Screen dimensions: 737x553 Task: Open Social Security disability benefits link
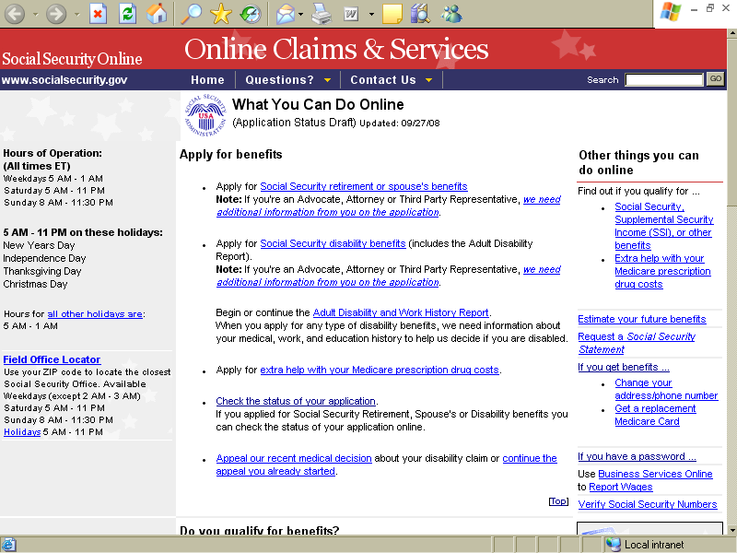(x=333, y=243)
